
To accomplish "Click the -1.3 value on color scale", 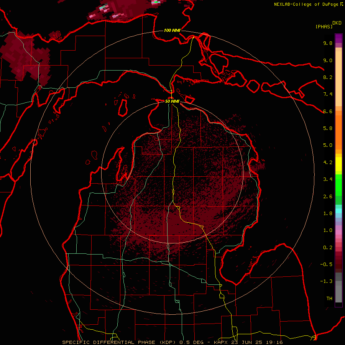I will [326, 281].
